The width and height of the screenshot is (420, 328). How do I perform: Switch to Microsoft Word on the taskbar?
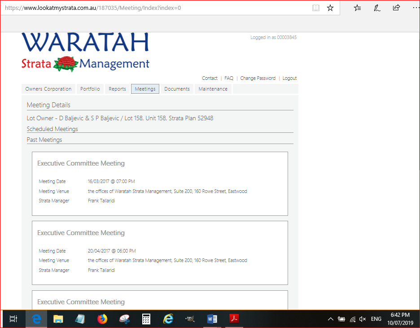pyautogui.click(x=212, y=319)
